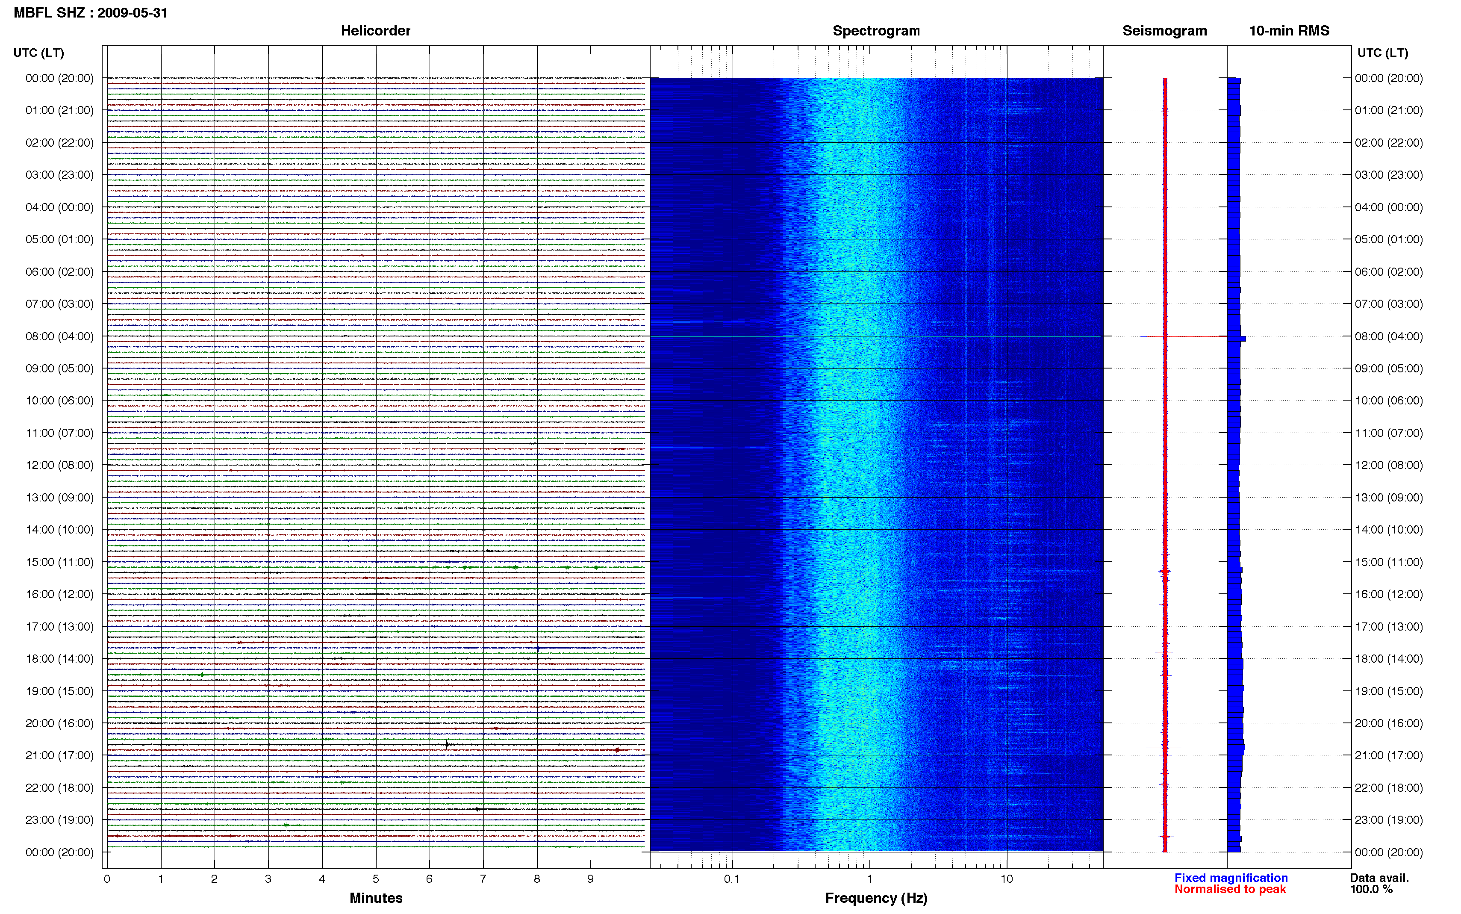Click left time label 18:00 (14:00)
Screen dimensions: 1461x914
[59, 659]
